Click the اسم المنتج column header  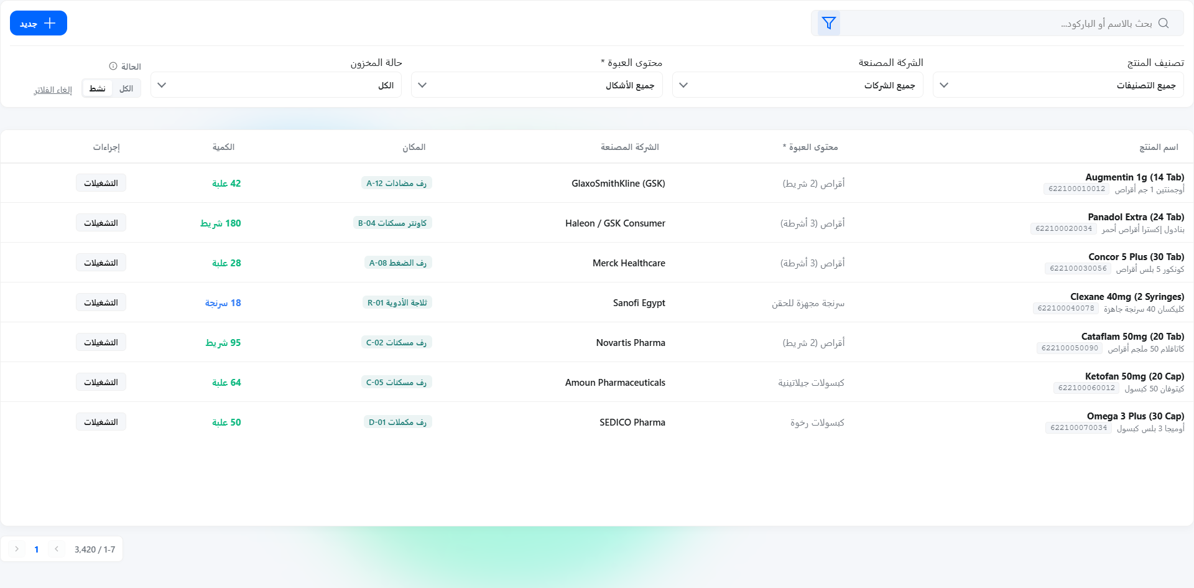coord(1159,147)
